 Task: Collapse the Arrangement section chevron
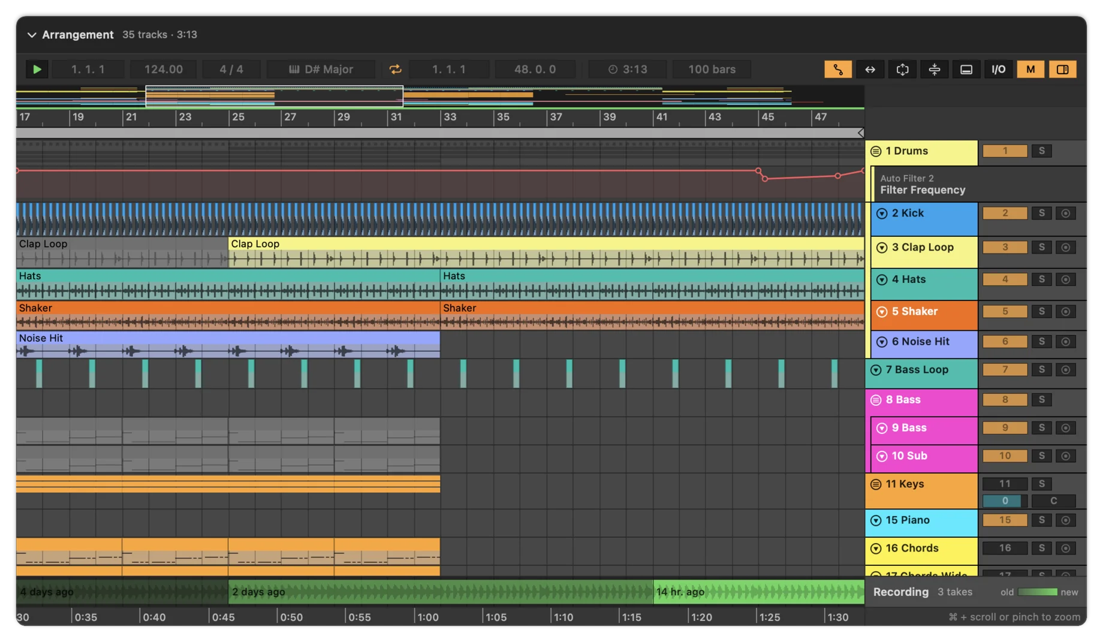click(32, 35)
